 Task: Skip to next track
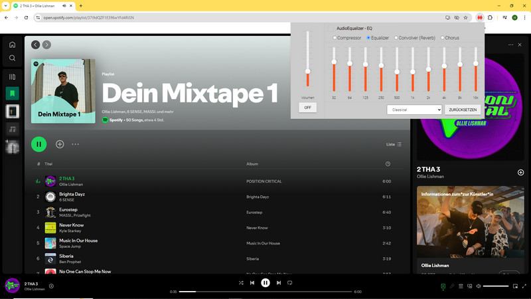pyautogui.click(x=279, y=283)
